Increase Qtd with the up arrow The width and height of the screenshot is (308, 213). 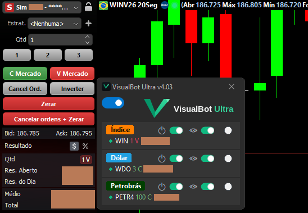[x=88, y=37]
